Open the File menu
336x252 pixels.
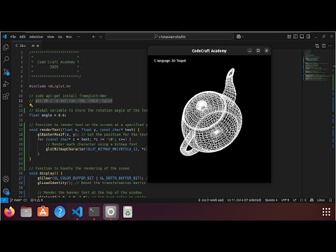point(13,36)
